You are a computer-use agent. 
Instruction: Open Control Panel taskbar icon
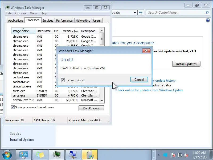click(x=24, y=155)
